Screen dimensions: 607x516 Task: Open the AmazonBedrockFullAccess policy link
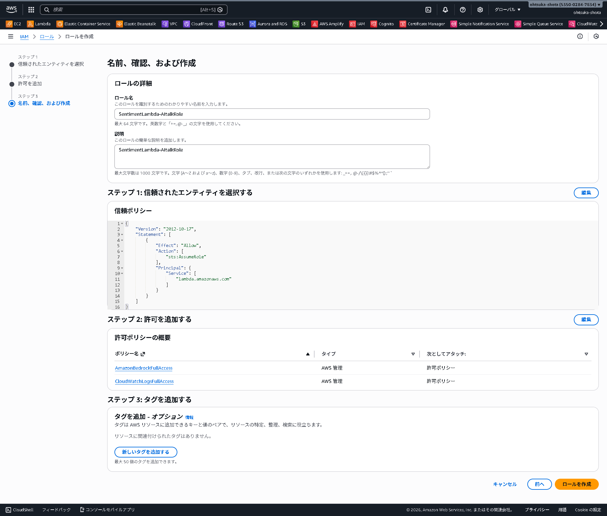click(144, 368)
